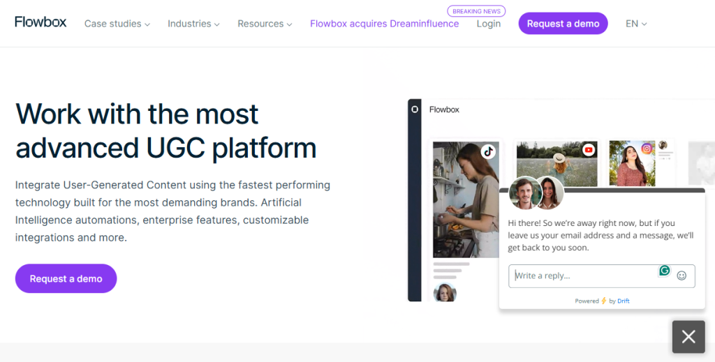715x362 pixels.
Task: Expand the Industries dropdown menu
Action: coord(193,24)
